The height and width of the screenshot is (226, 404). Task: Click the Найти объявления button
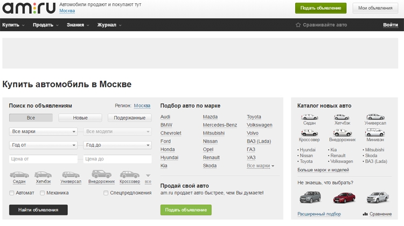(x=38, y=210)
